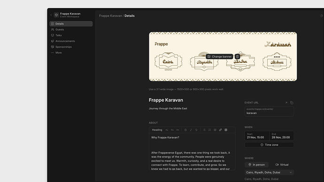Screen dimensions: 324x182
Task: Edit the Frappe Karavan event title
Action: [x=166, y=100]
